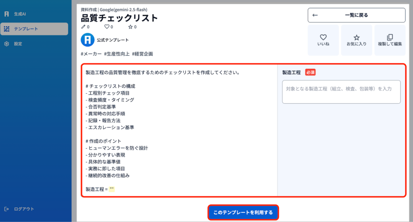Click the #経営企画 hashtag
Image resolution: width=413 pixels, height=222 pixels.
(x=142, y=54)
